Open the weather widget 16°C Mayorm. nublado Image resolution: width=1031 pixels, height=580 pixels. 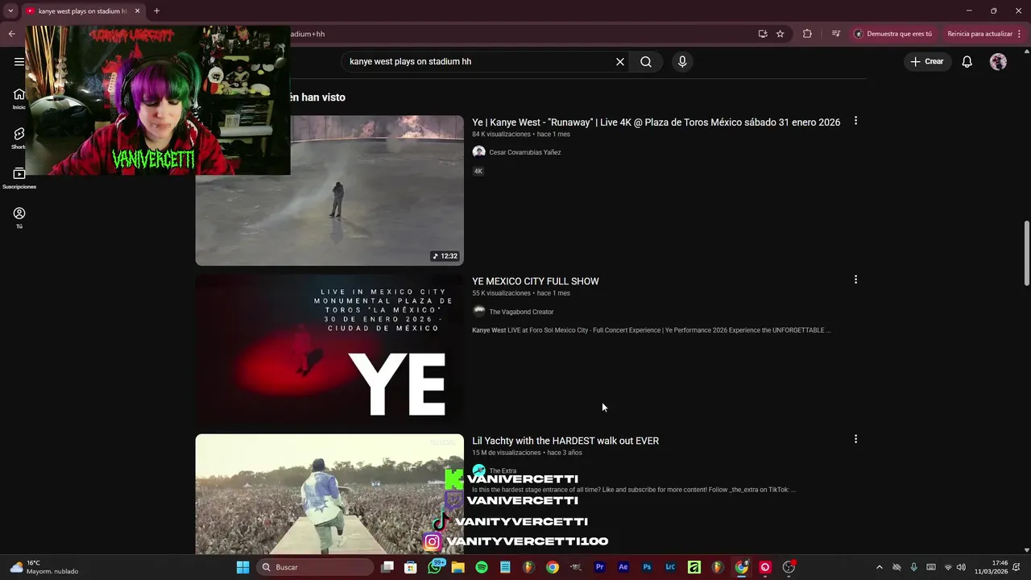pyautogui.click(x=44, y=567)
